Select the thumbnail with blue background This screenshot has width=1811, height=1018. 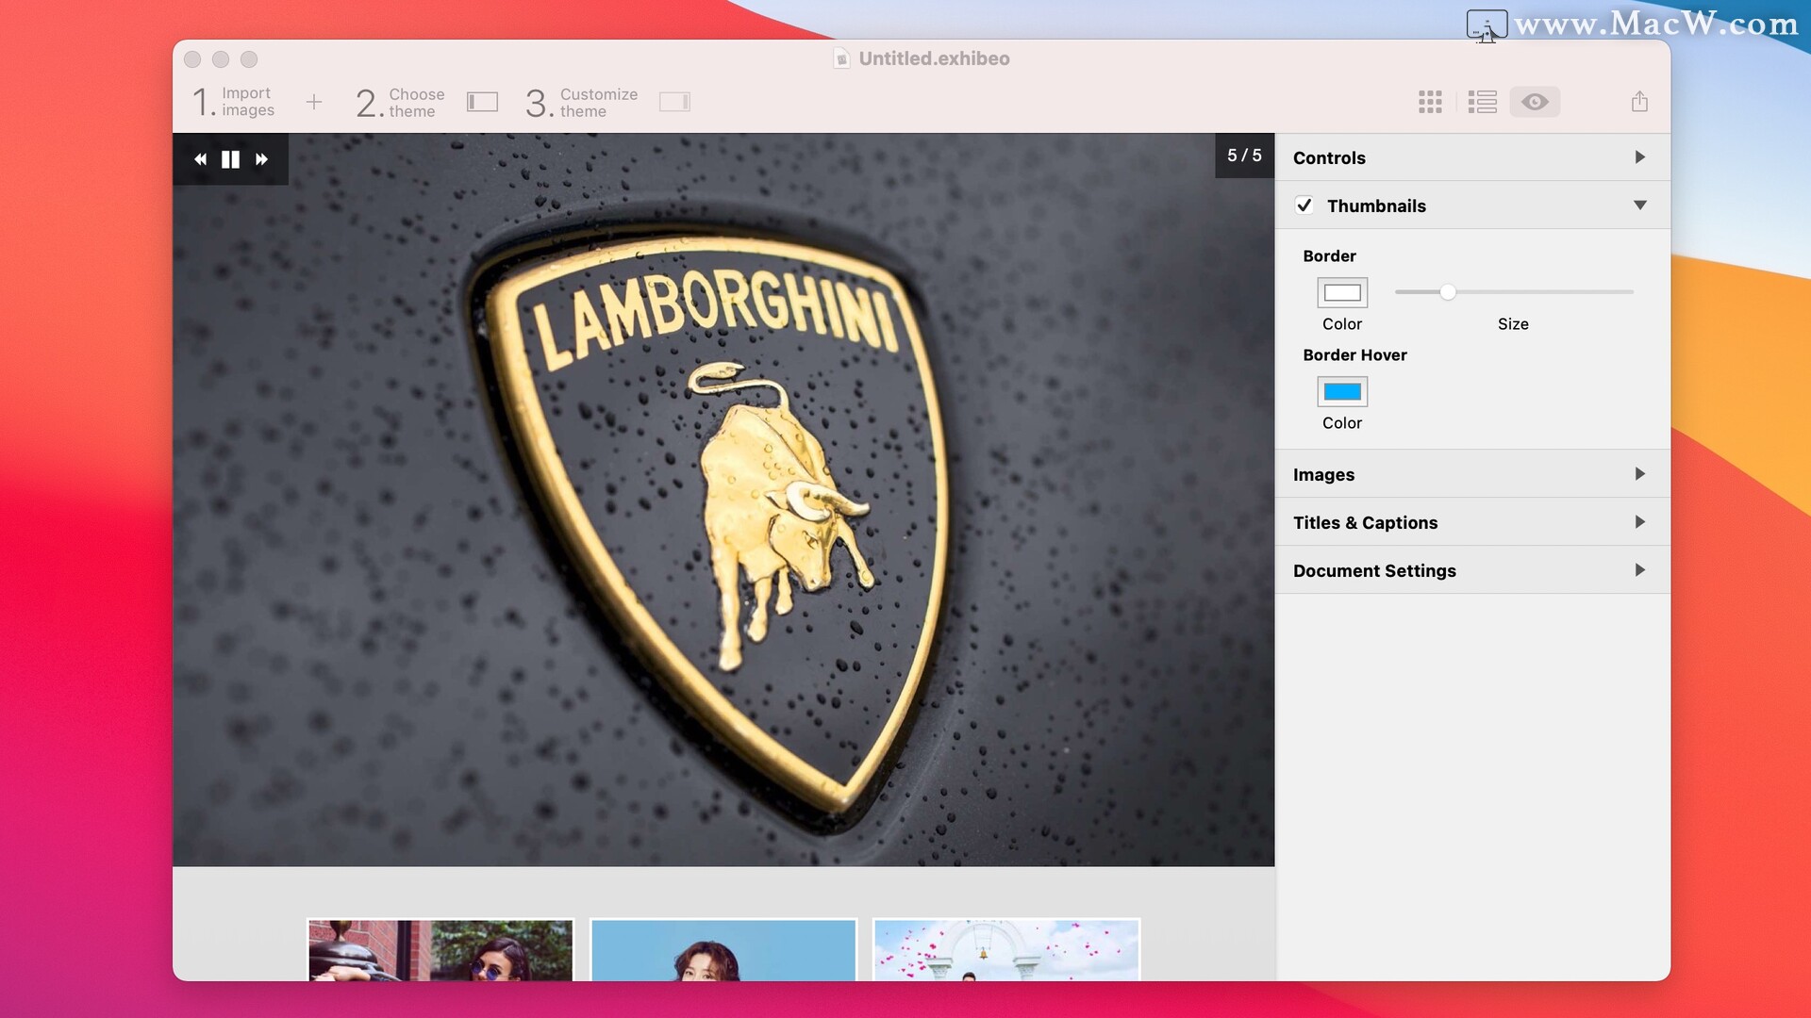(x=723, y=950)
